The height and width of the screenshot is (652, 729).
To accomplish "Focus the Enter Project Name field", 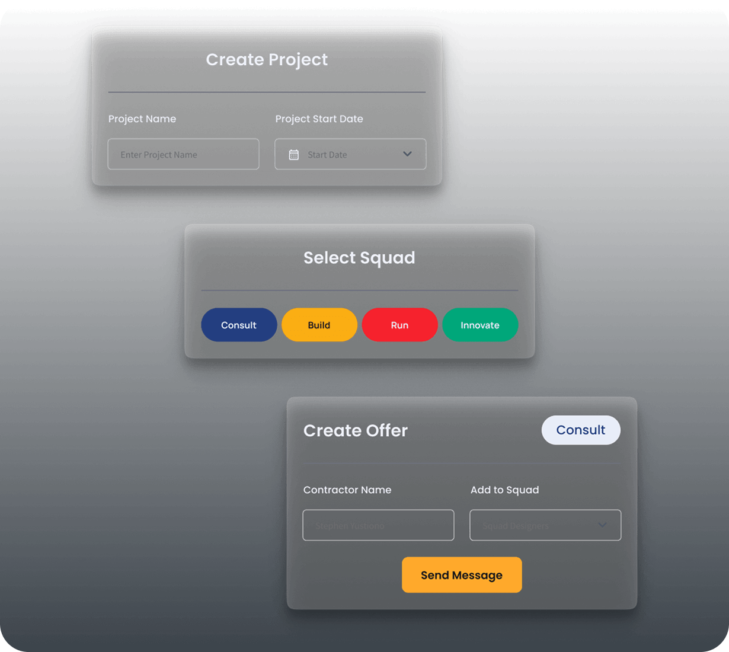I will pos(183,155).
